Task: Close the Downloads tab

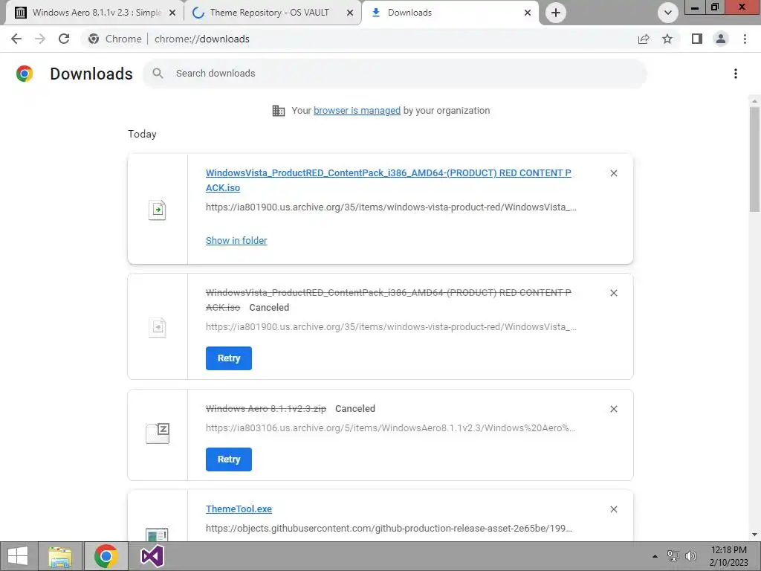Action: 528,13
